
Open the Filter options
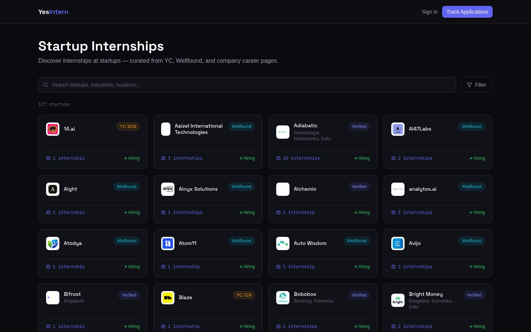point(476,85)
